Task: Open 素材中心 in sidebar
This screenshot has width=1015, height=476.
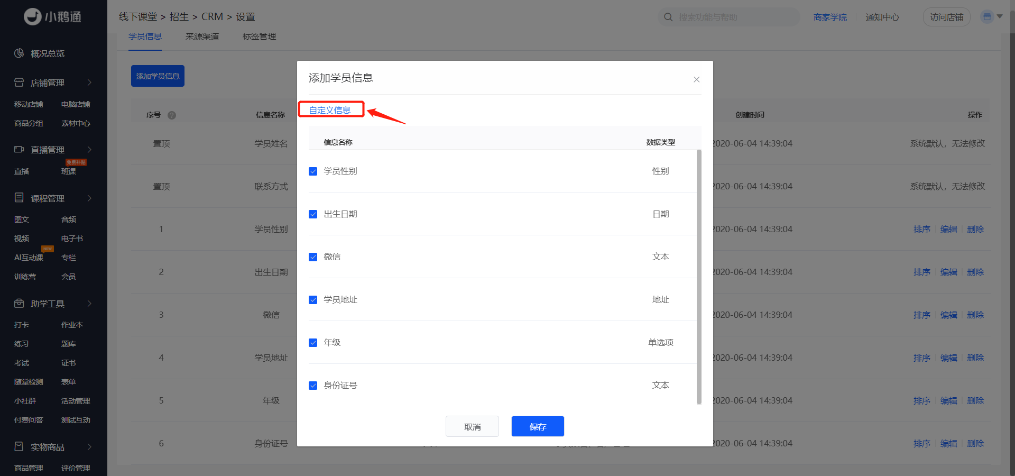Action: click(76, 123)
